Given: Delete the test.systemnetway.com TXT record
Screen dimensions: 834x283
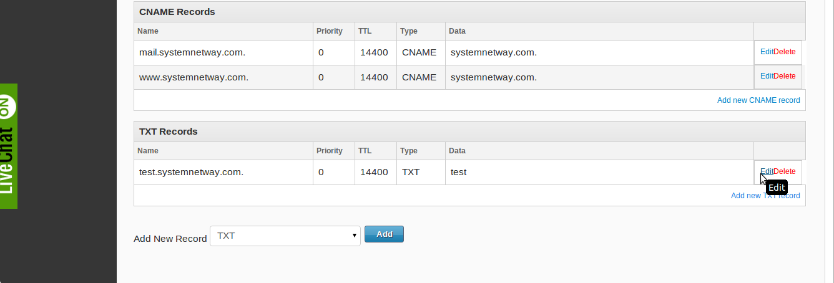Looking at the screenshot, I should tap(785, 171).
